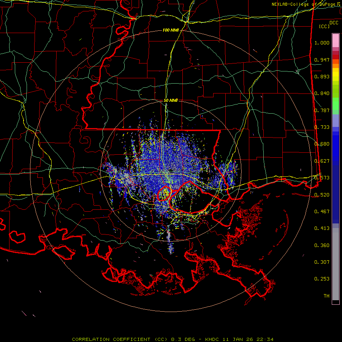The width and height of the screenshot is (342, 342).
Task: Click the 0.520 scale value
Action: click(322, 195)
